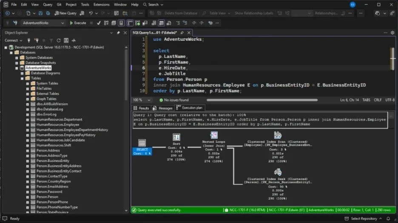The height and width of the screenshot is (223, 398).
Task: Pin the SQLQuery1 tab
Action: point(182,33)
